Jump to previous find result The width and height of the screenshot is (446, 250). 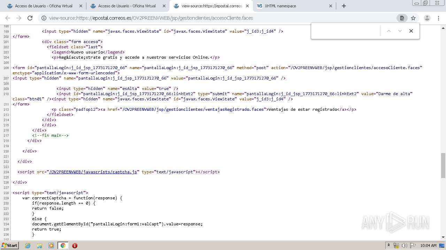(x=389, y=31)
